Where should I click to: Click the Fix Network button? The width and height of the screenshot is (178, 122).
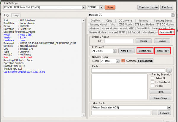(x=145, y=61)
